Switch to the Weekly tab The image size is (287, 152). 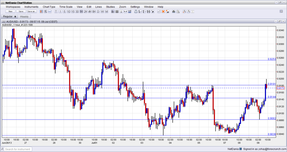point(24,17)
